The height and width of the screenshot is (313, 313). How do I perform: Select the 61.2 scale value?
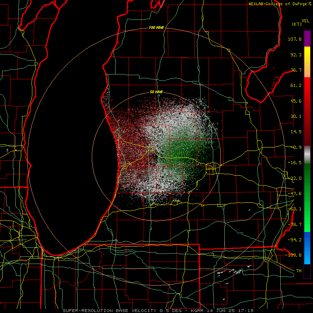point(296,86)
